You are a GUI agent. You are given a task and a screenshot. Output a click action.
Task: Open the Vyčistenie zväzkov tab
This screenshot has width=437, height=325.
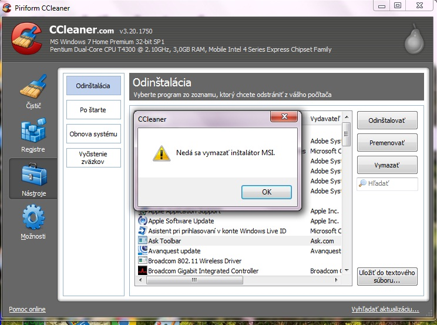click(93, 158)
